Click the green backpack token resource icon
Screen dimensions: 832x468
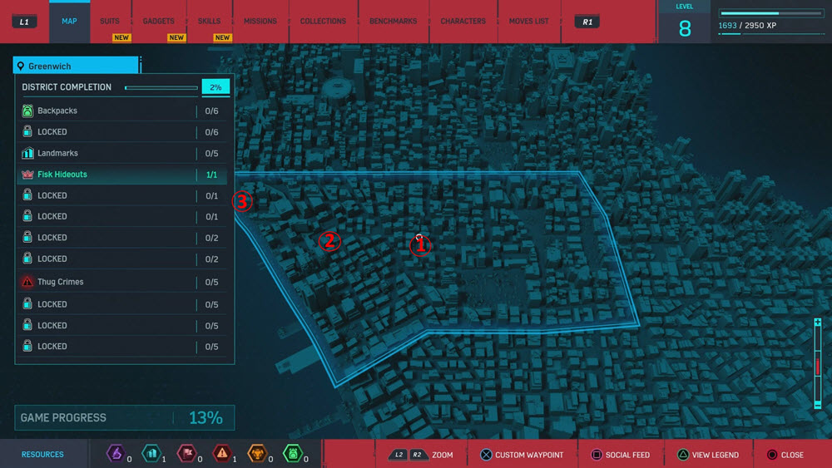pyautogui.click(x=292, y=454)
